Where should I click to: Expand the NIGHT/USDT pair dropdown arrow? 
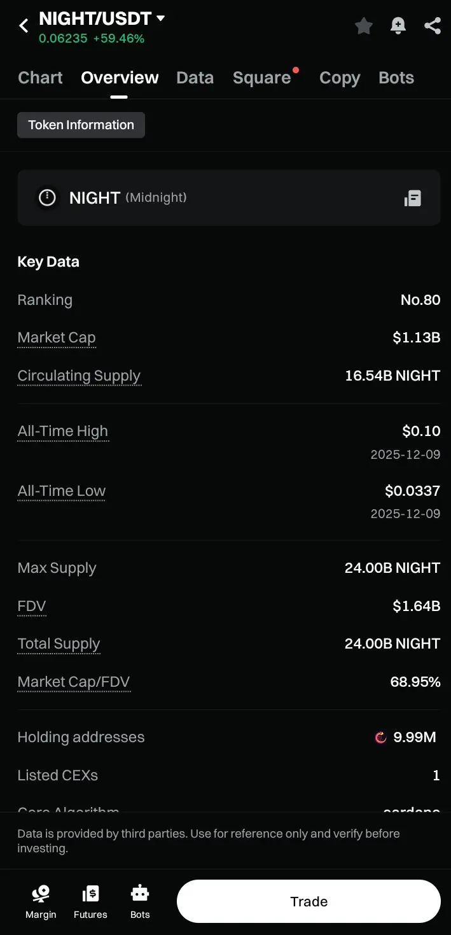point(161,18)
